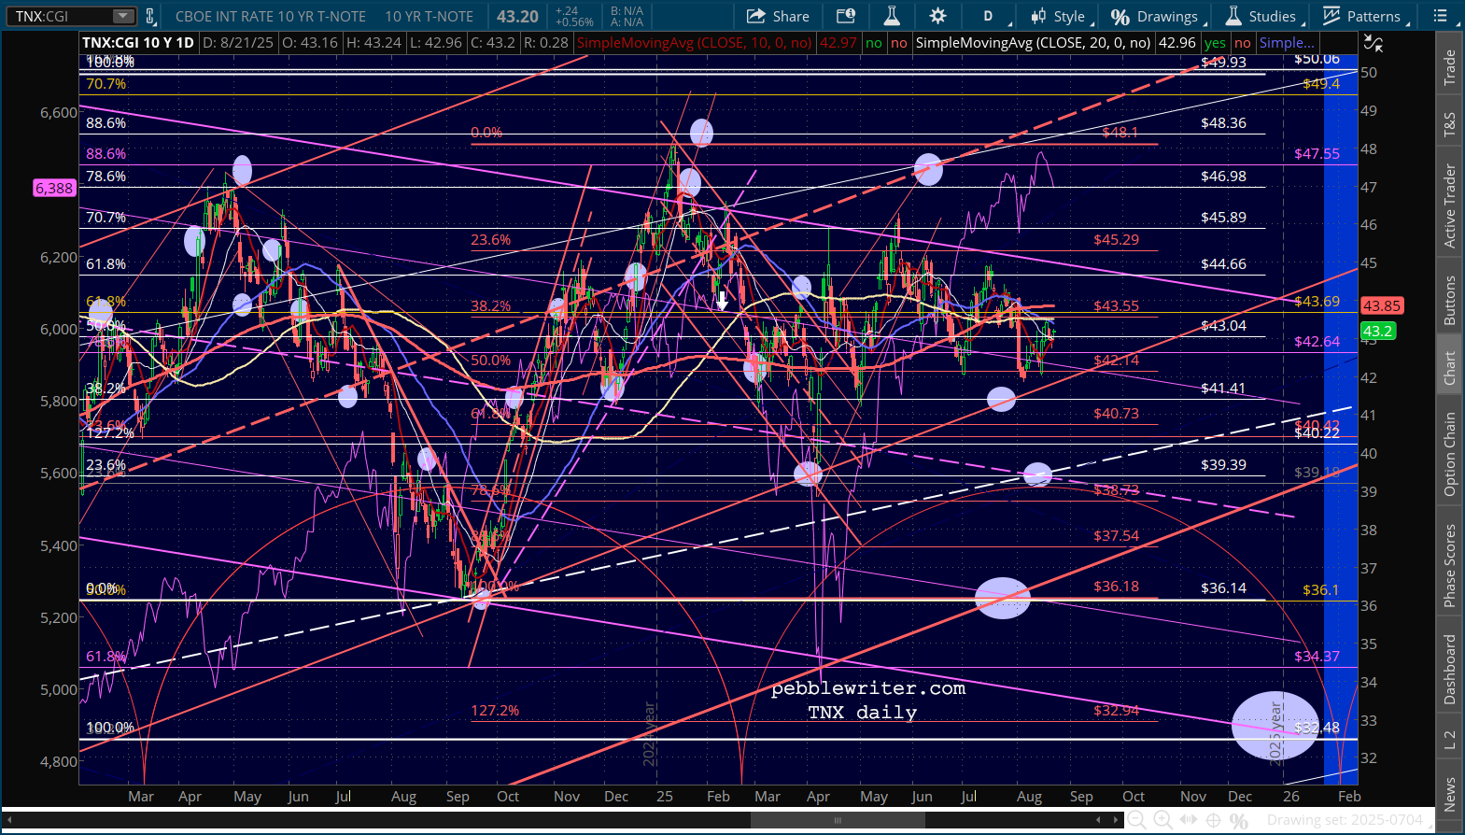The height and width of the screenshot is (835, 1465).
Task: Click the white $39.39 level label
Action: click(1223, 465)
